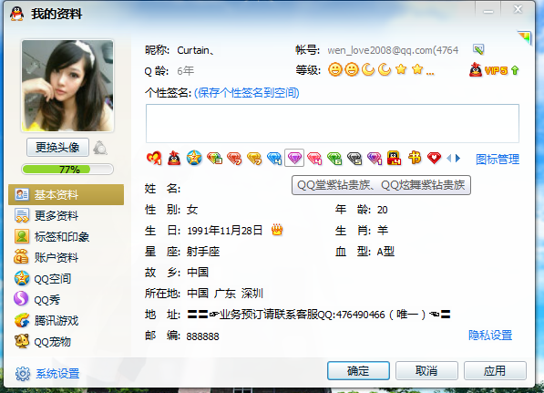The height and width of the screenshot is (393, 544).
Task: Click the bell icon next to avatar button
Action: coord(100,148)
